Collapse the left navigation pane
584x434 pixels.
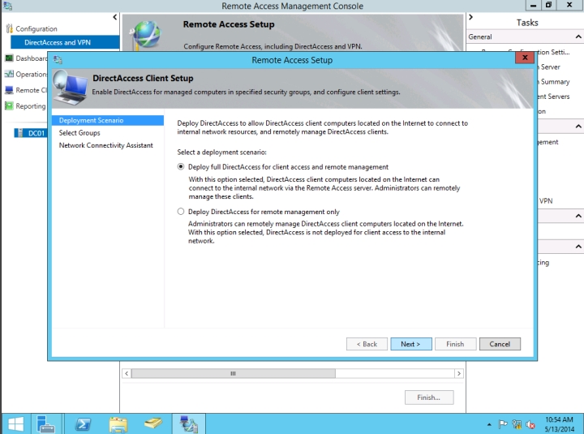114,17
